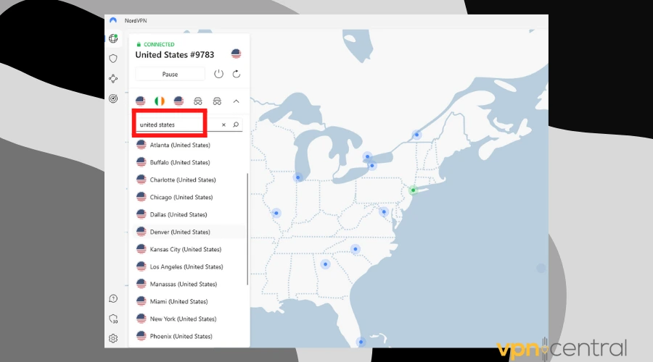Open Dark Web Monitor target icon
Screen dimensions: 653x362
click(113, 98)
